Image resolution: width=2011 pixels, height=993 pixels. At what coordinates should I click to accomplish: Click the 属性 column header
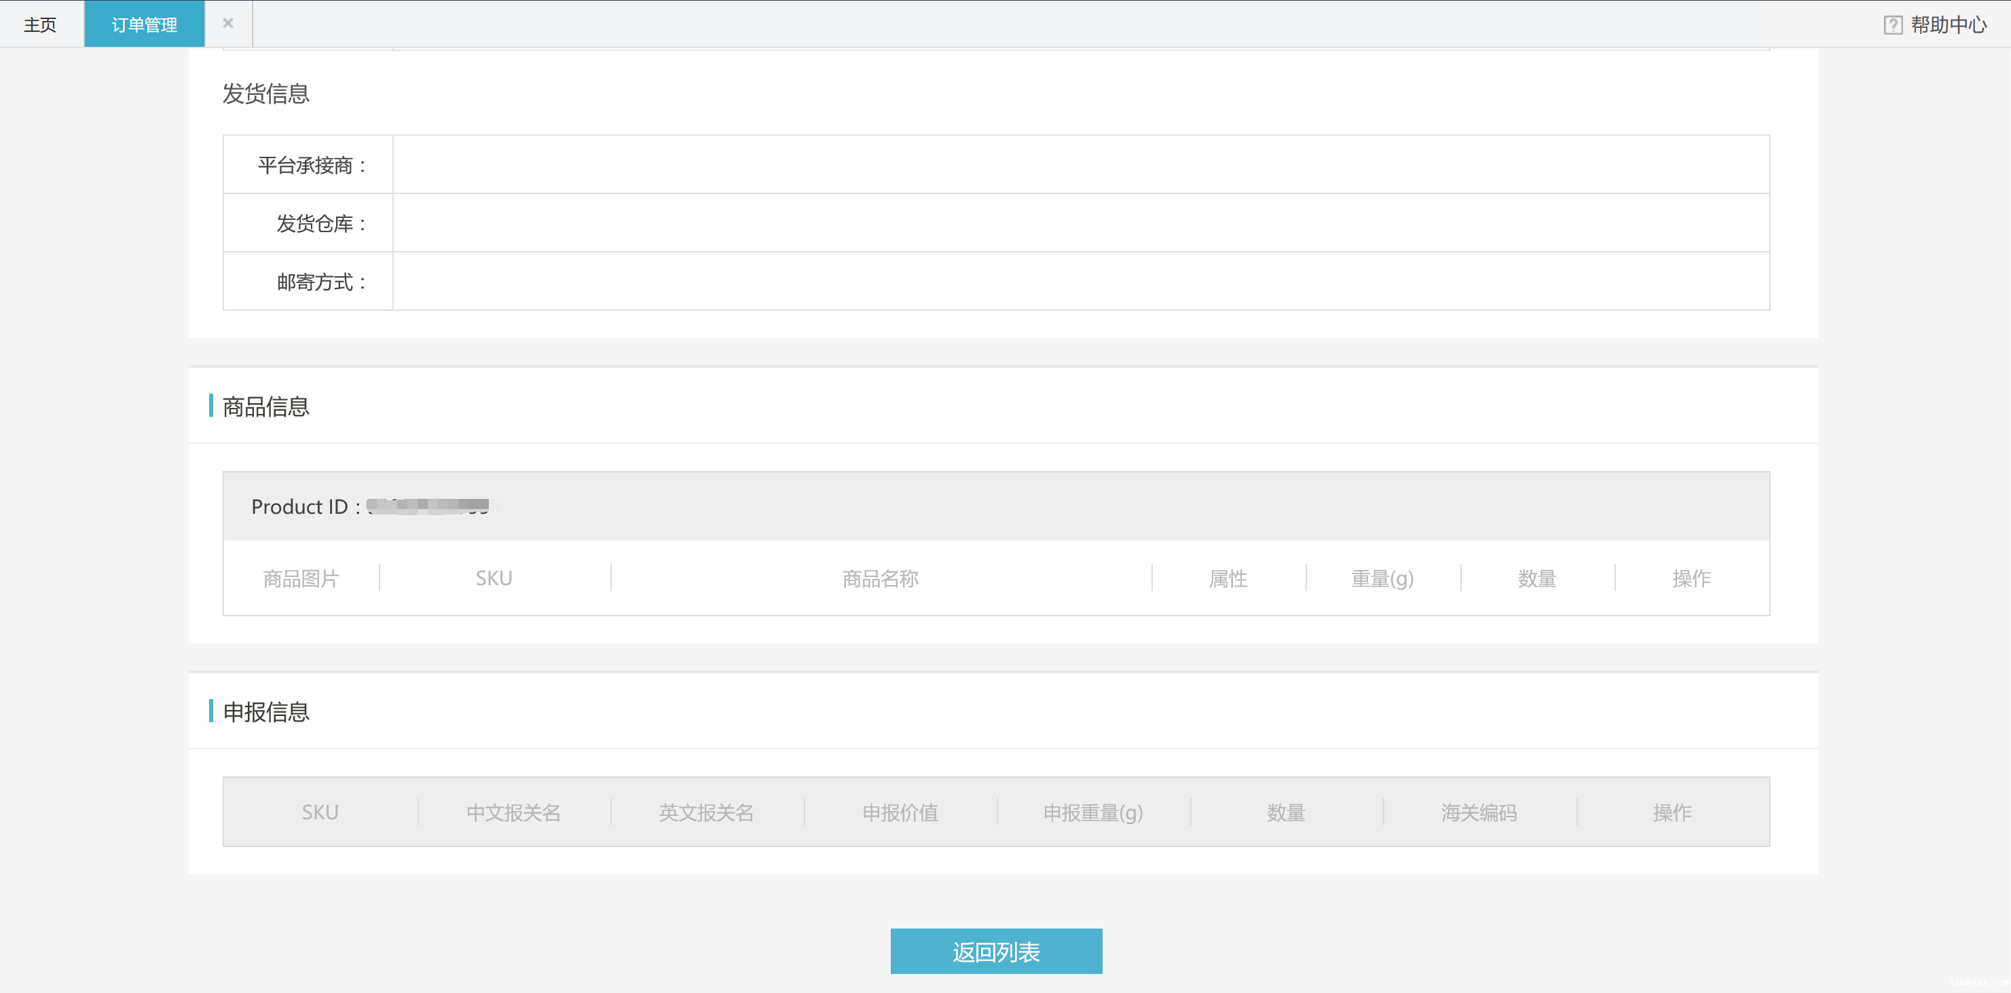pos(1228,578)
